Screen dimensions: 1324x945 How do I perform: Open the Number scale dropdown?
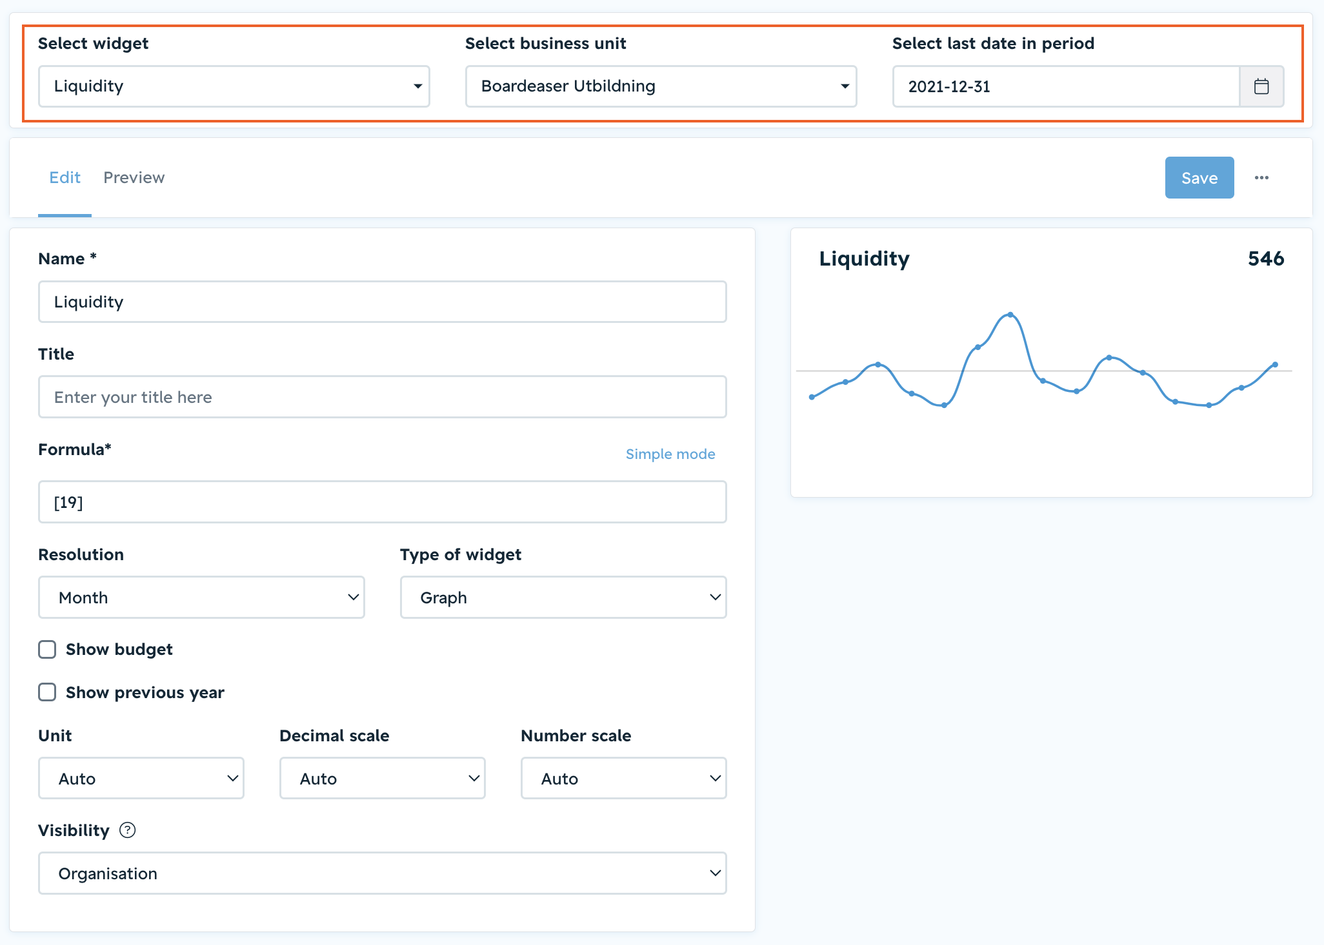[624, 778]
